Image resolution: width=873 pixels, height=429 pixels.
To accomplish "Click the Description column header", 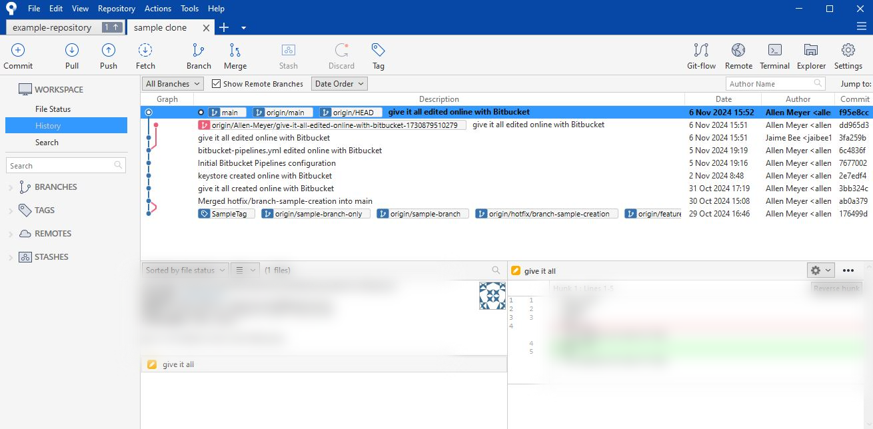I will tap(439, 99).
